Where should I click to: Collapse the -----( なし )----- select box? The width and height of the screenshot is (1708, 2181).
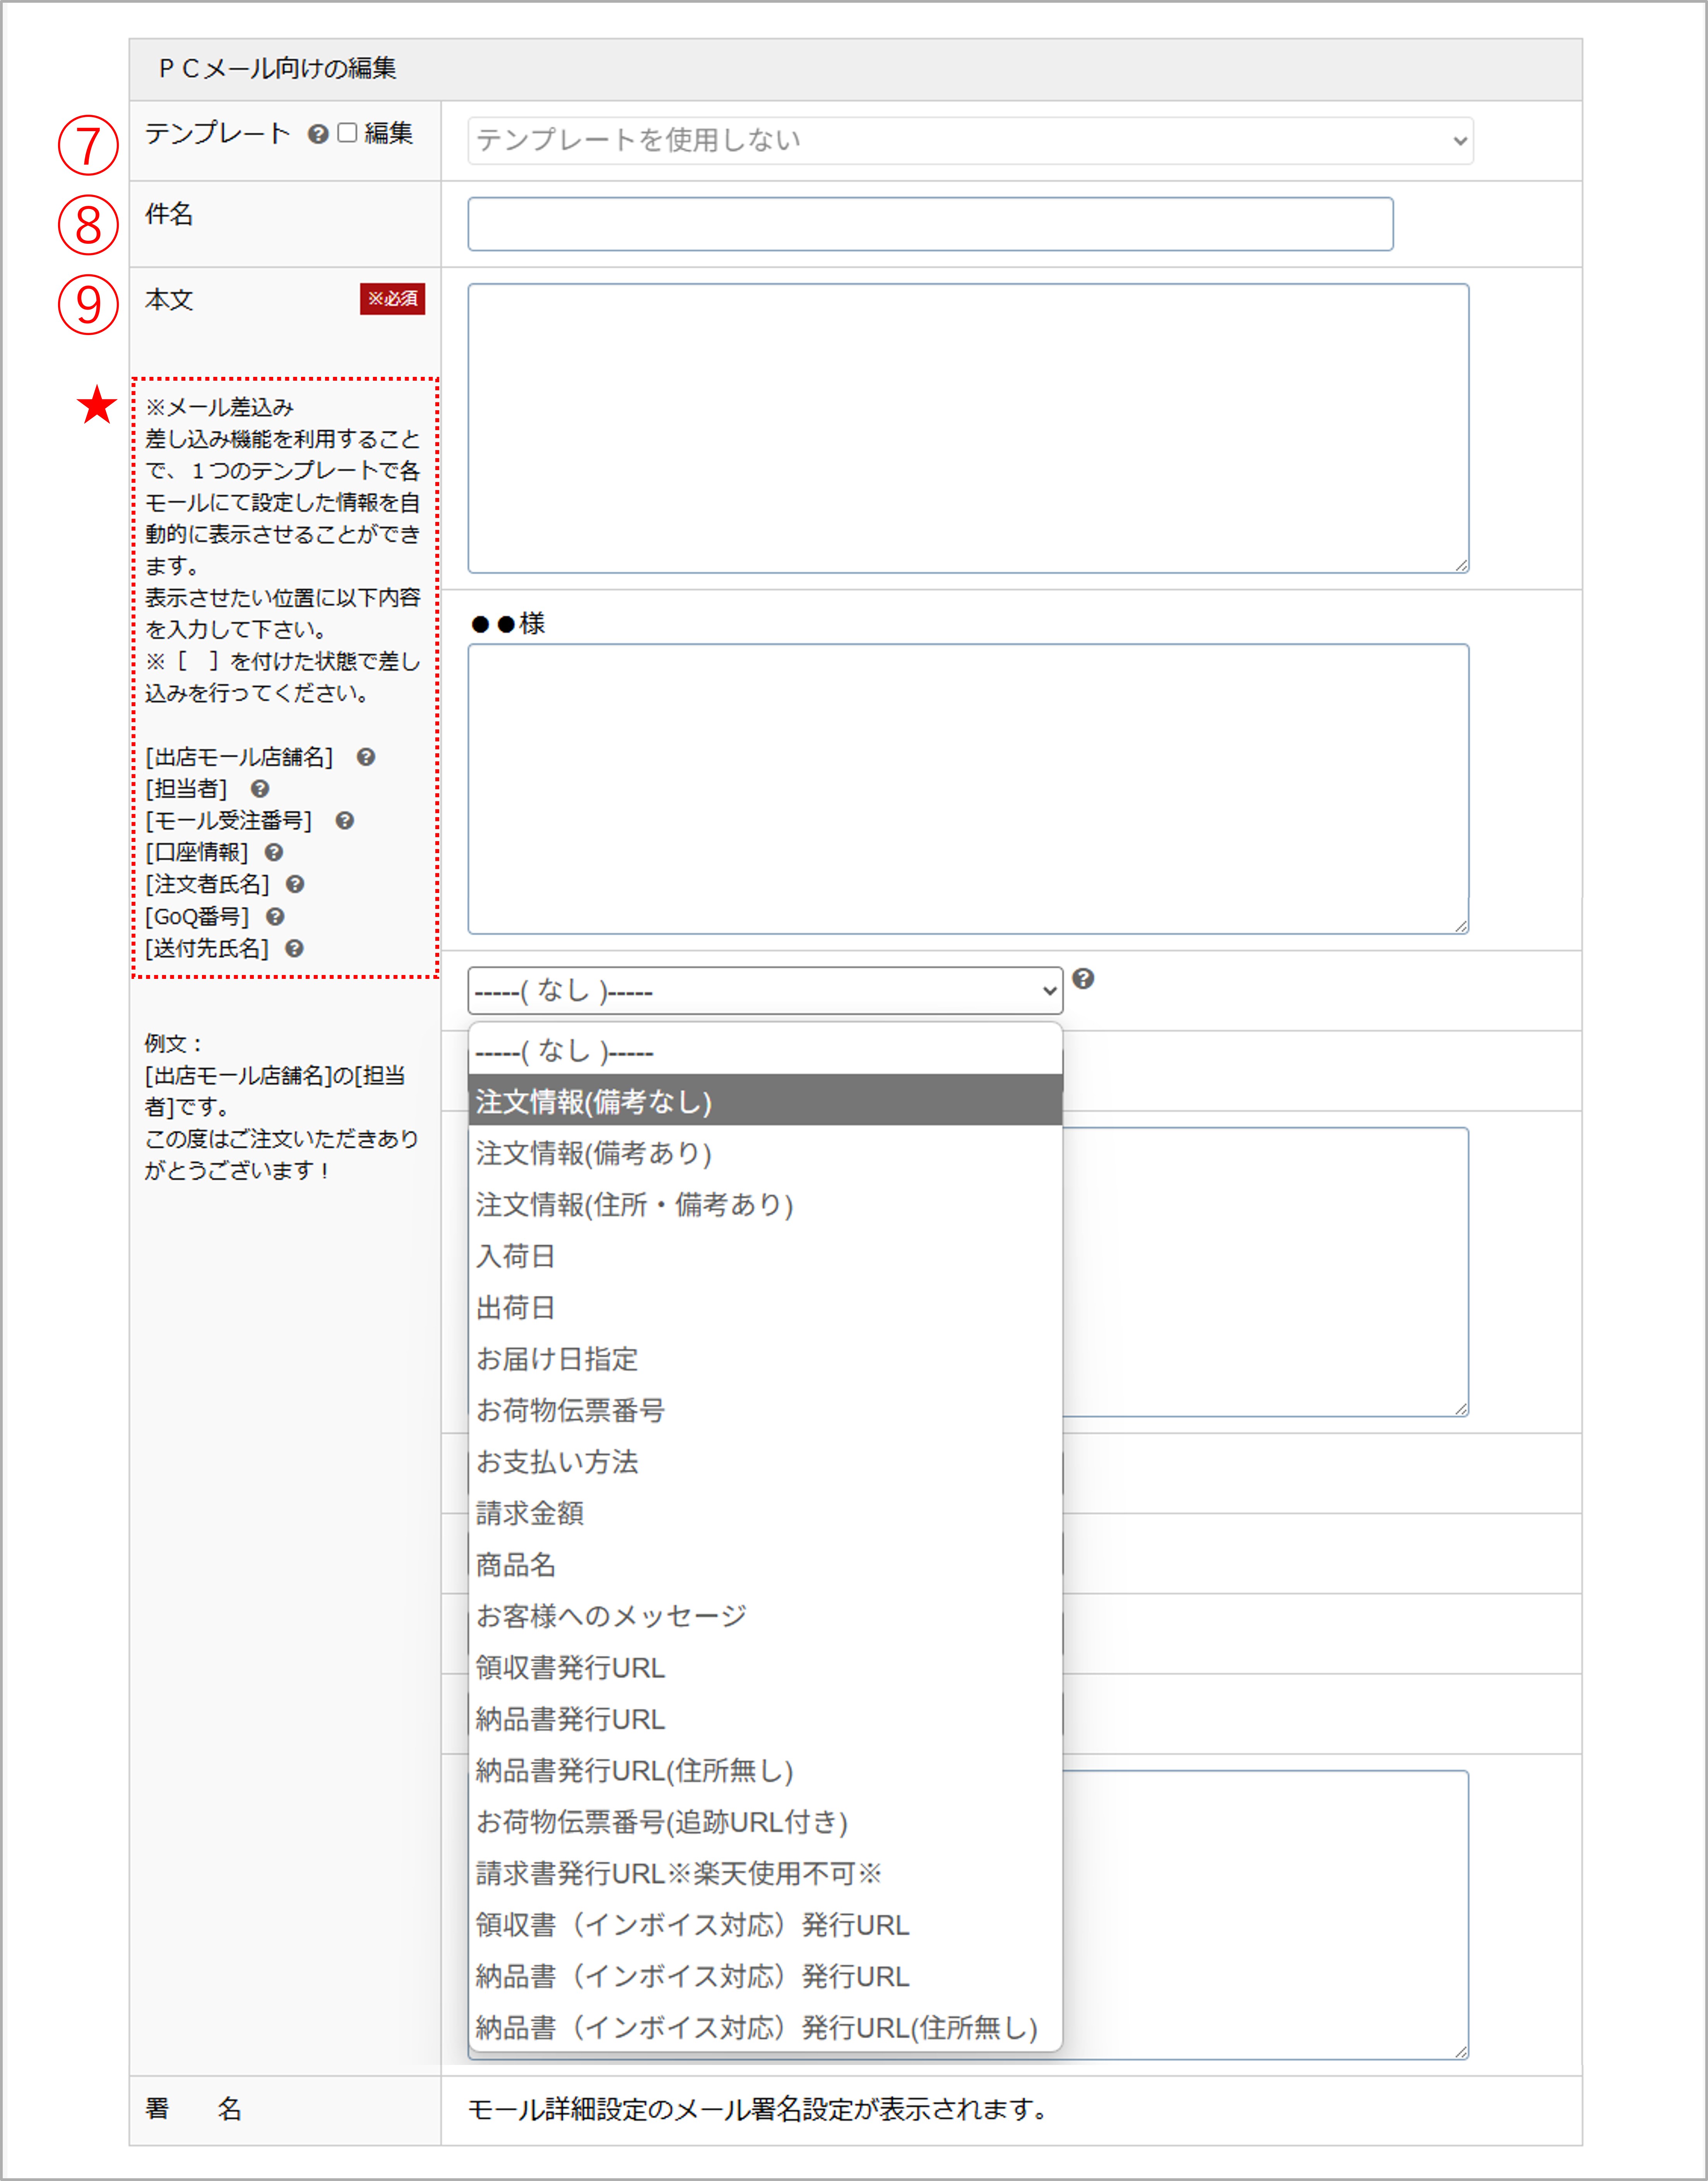click(x=765, y=990)
